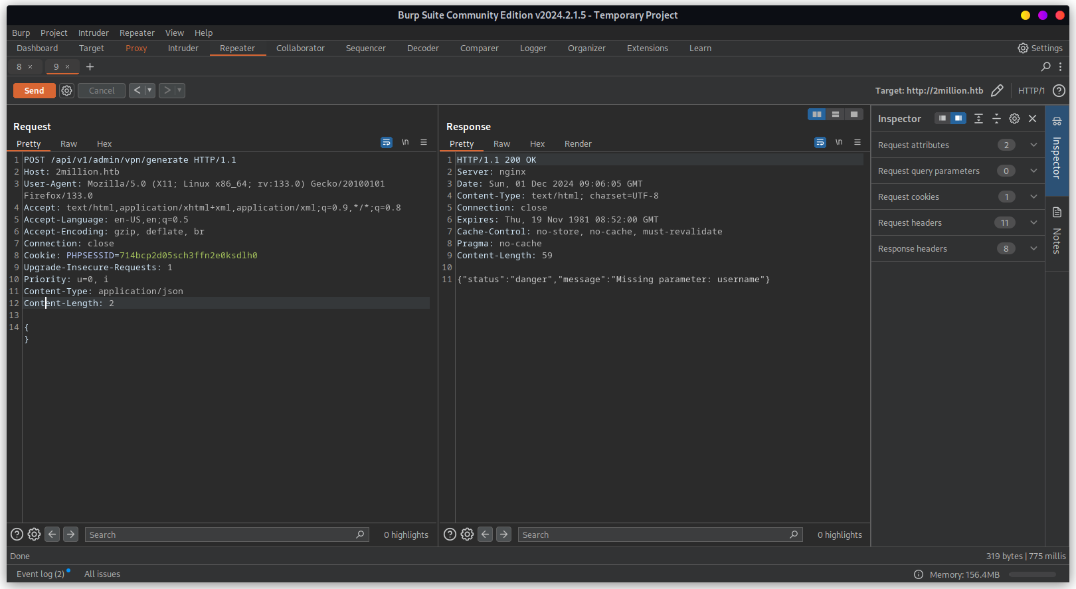Jump to next request search match
1076x589 pixels.
[x=70, y=534]
